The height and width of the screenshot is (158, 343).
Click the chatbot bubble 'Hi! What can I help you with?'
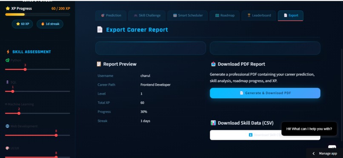309,129
